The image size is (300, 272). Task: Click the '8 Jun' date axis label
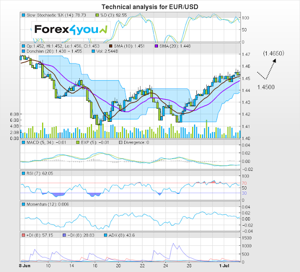tap(25, 266)
